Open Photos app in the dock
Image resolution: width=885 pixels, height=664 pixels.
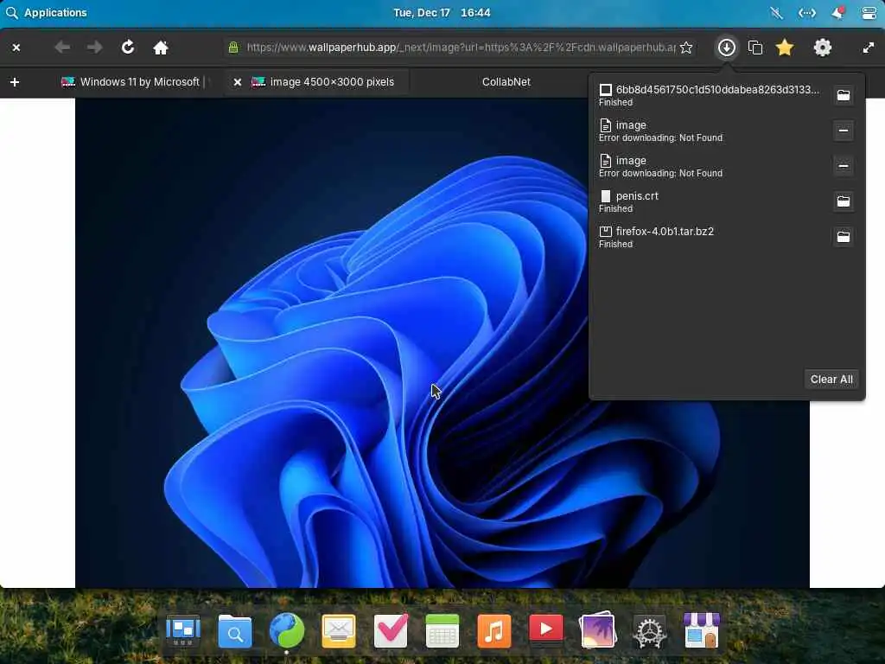(598, 630)
